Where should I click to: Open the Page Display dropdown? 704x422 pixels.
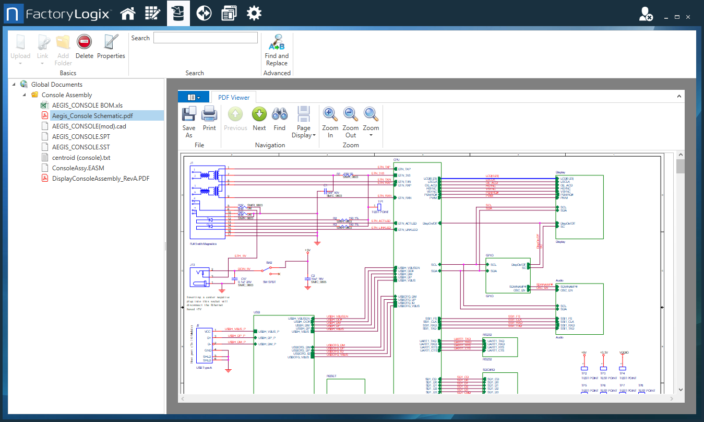(304, 122)
